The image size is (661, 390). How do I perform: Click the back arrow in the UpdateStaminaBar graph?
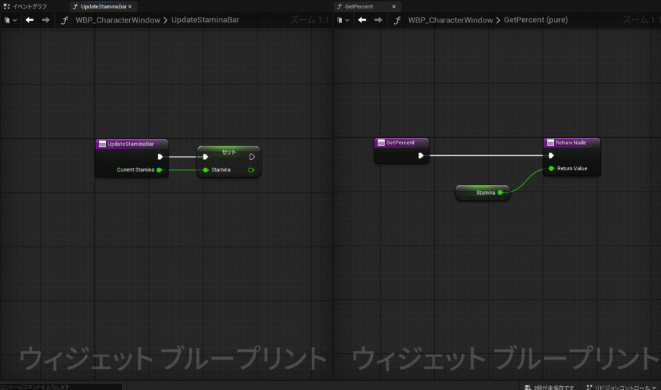(30, 20)
